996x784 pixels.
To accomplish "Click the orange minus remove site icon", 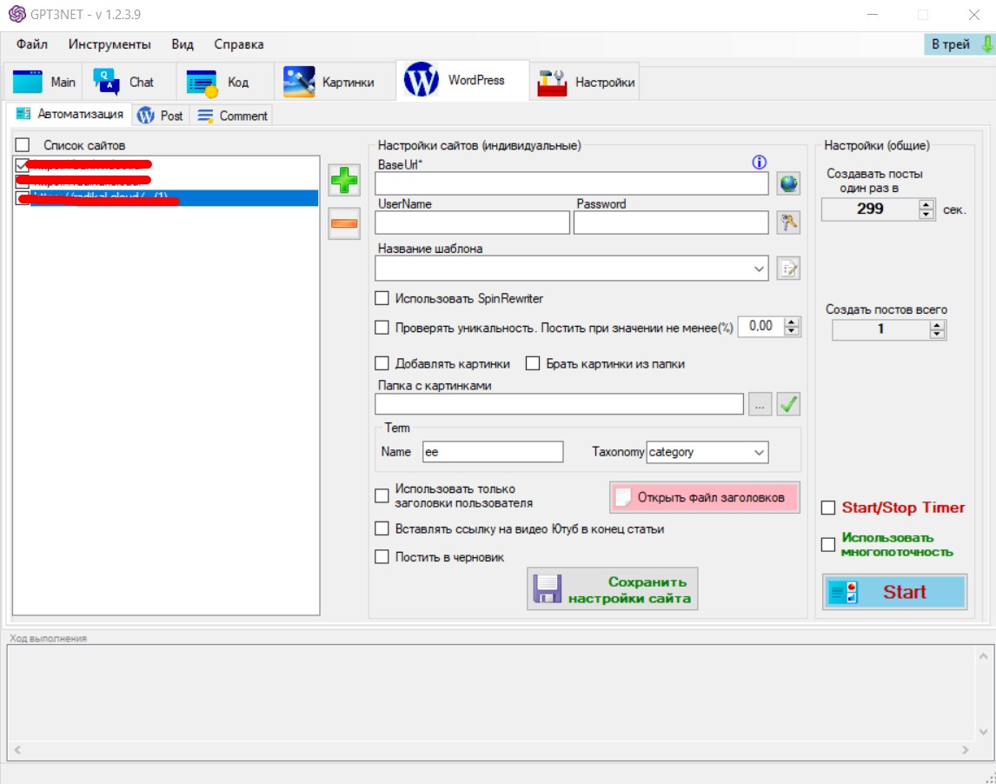I will (344, 223).
